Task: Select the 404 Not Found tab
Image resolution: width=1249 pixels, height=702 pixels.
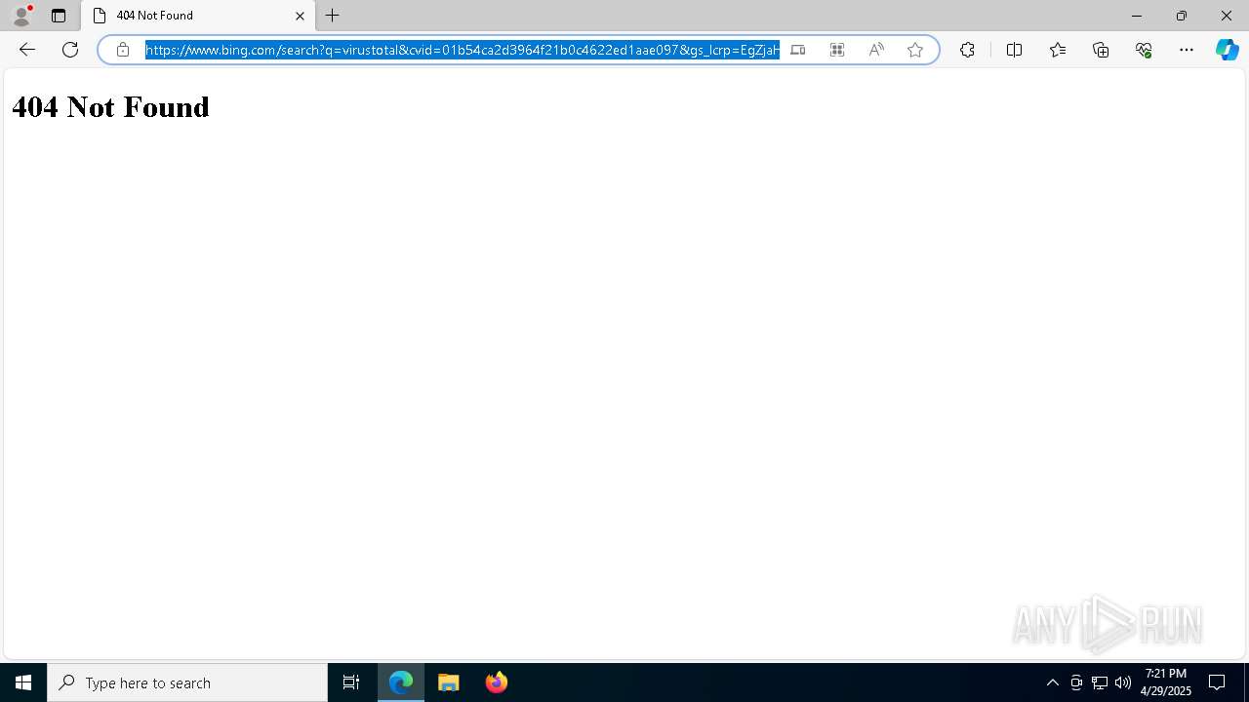Action: (200, 16)
